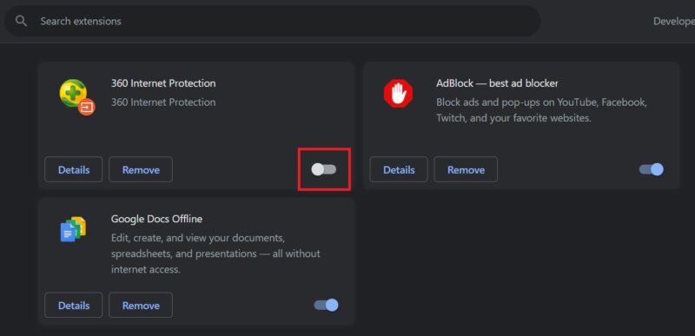Click the Google Docs Offline extension icon
Image resolution: width=695 pixels, height=336 pixels.
[74, 229]
